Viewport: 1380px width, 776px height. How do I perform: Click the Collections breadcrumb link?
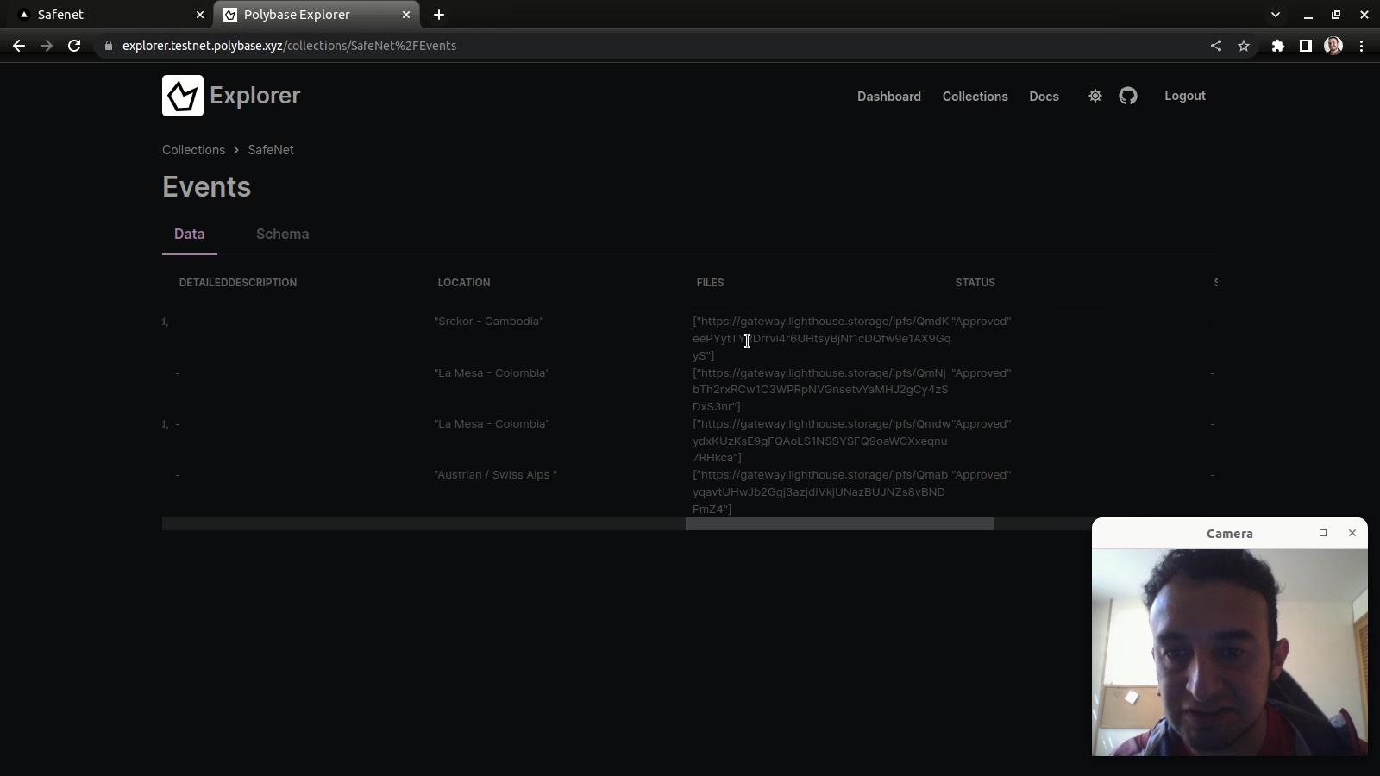(193, 150)
